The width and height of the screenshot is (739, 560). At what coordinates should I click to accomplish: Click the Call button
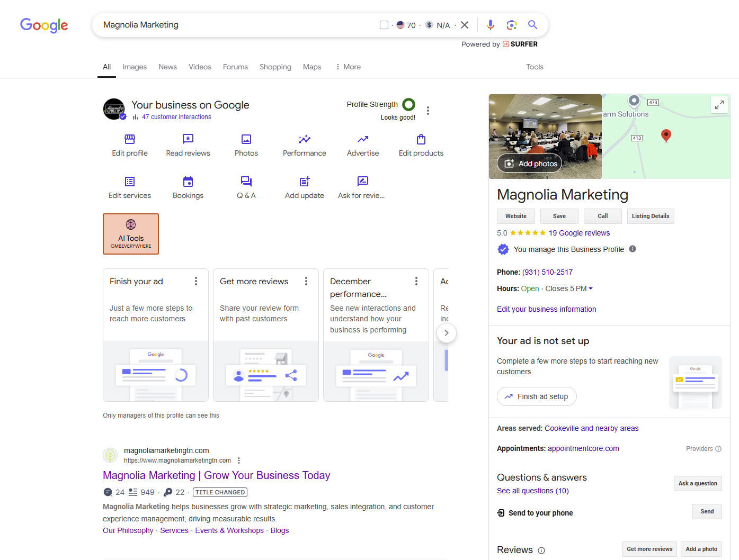click(x=603, y=216)
